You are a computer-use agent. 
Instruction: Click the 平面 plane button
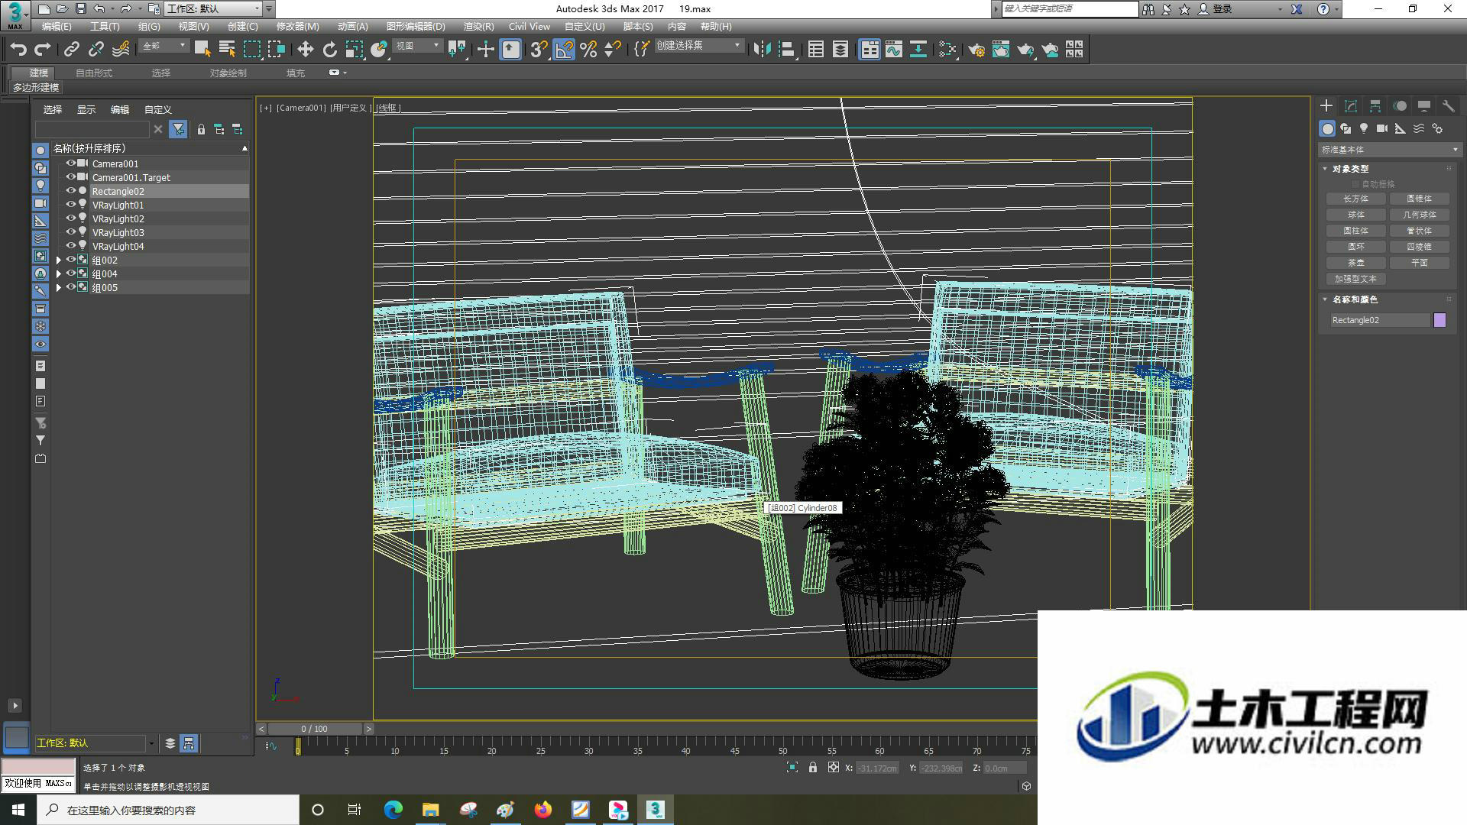(x=1419, y=263)
